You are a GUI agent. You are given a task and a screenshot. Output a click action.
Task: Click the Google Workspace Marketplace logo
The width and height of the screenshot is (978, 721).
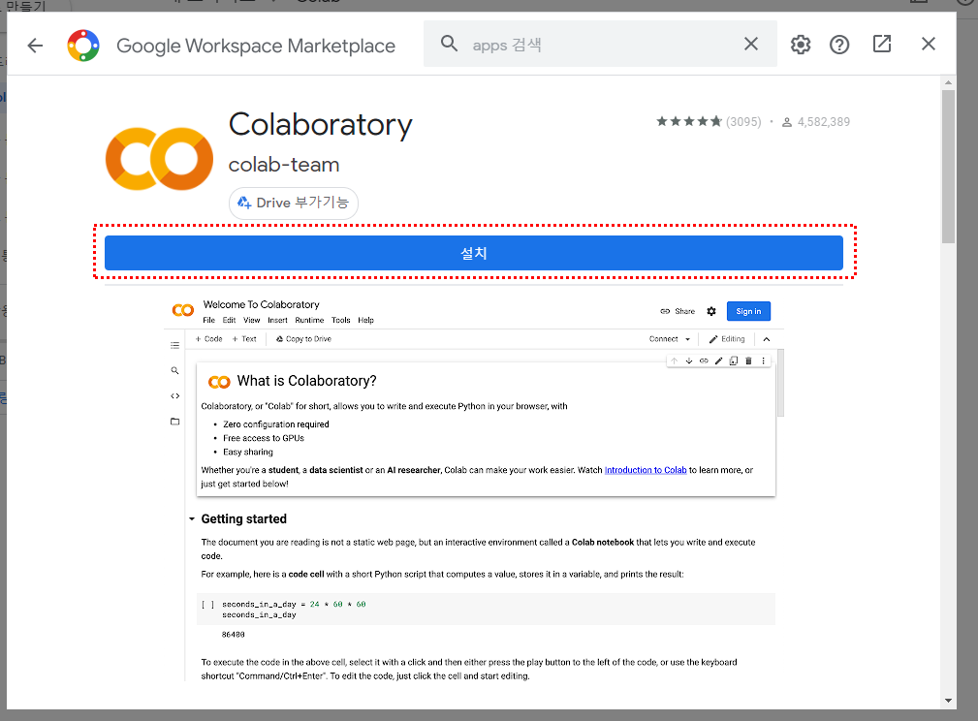[83, 45]
